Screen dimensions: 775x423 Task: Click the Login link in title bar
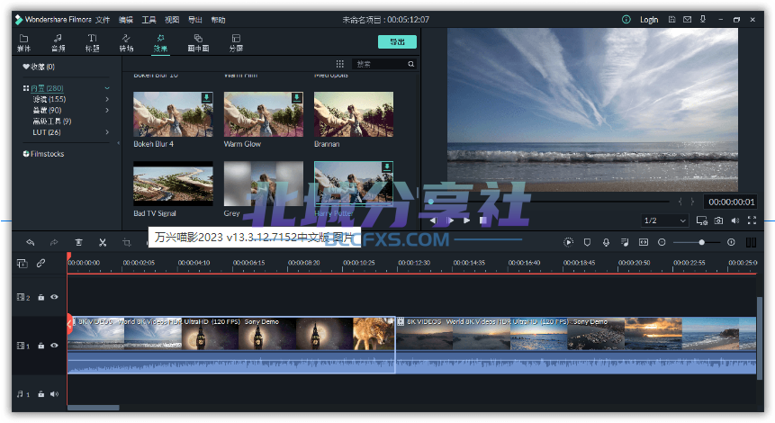[649, 20]
